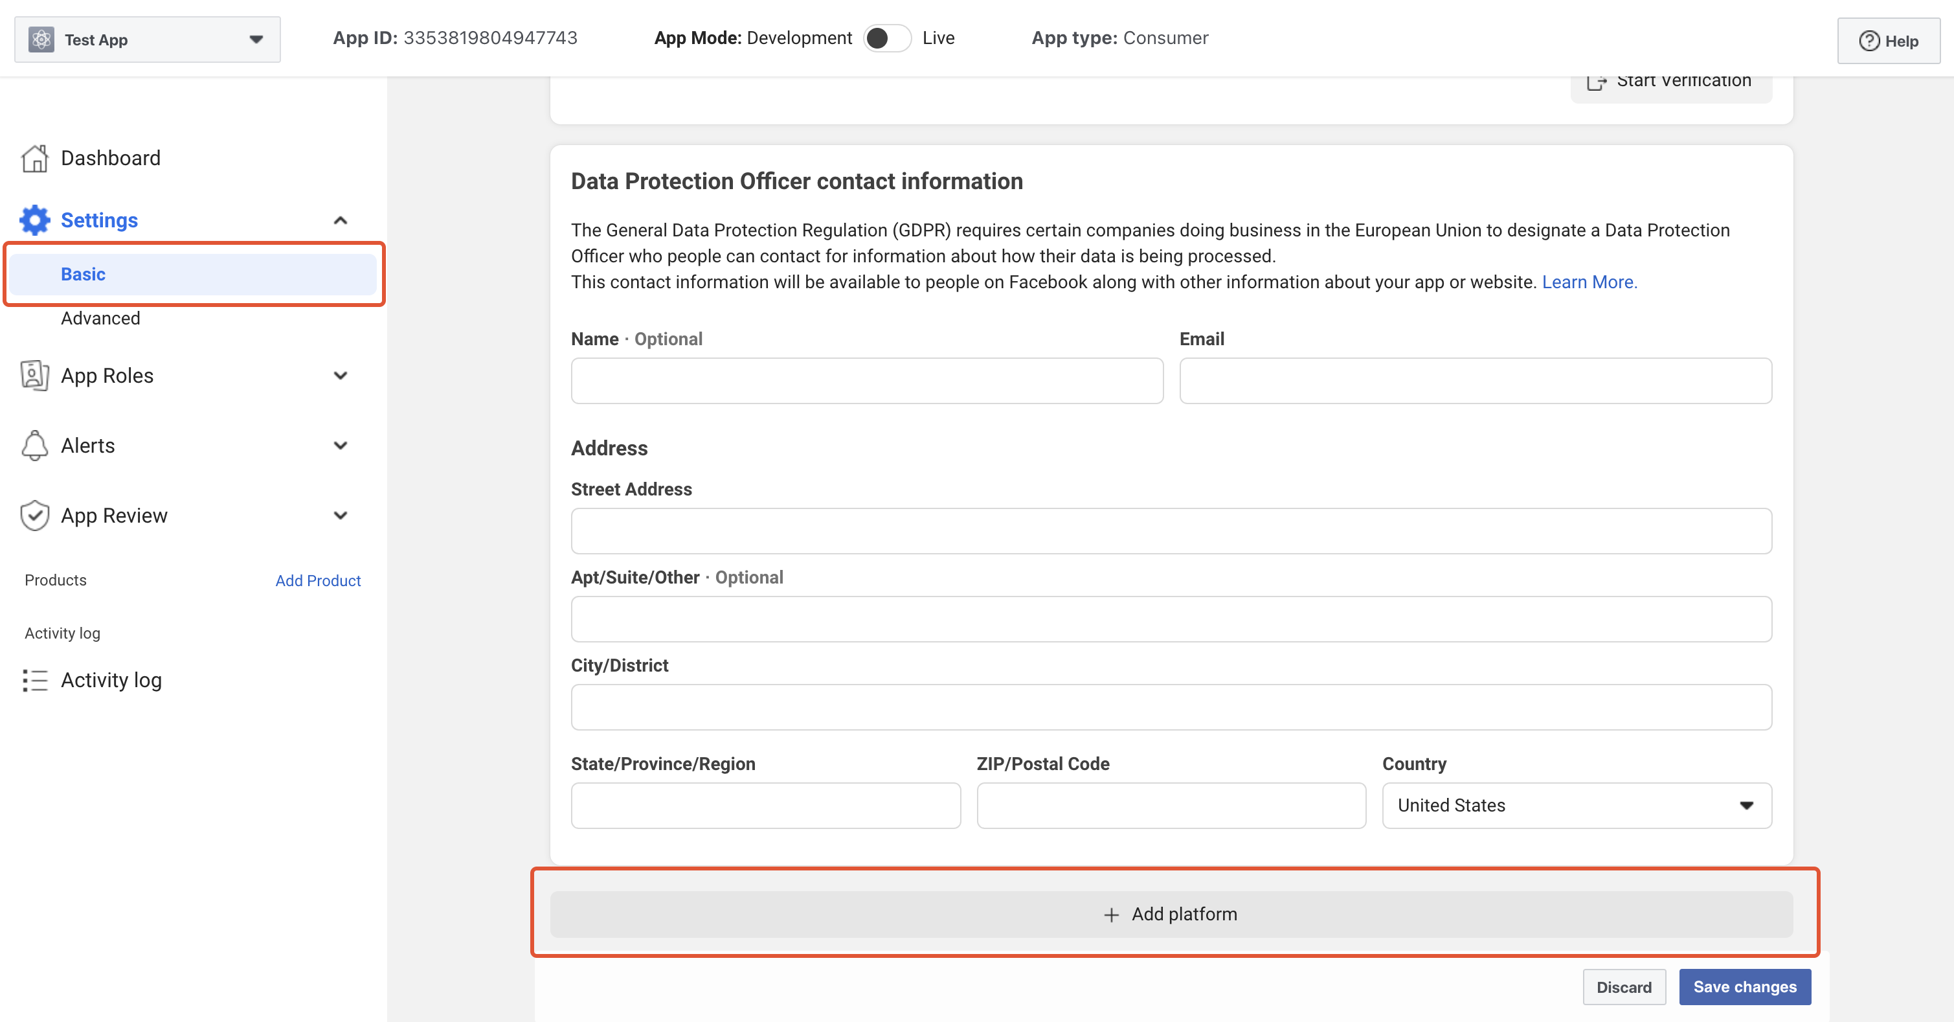This screenshot has height=1022, width=1954.
Task: Click the Settings gear icon
Action: [x=35, y=220]
